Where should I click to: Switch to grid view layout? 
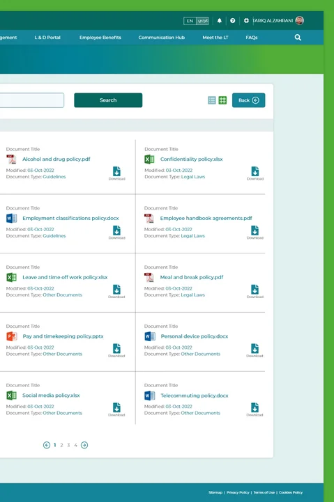click(x=222, y=100)
